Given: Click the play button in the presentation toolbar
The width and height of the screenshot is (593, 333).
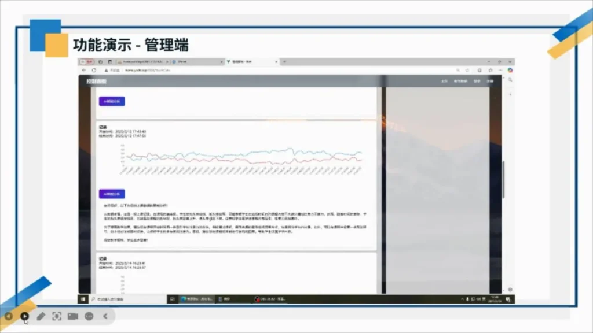Looking at the screenshot, I should pyautogui.click(x=24, y=316).
